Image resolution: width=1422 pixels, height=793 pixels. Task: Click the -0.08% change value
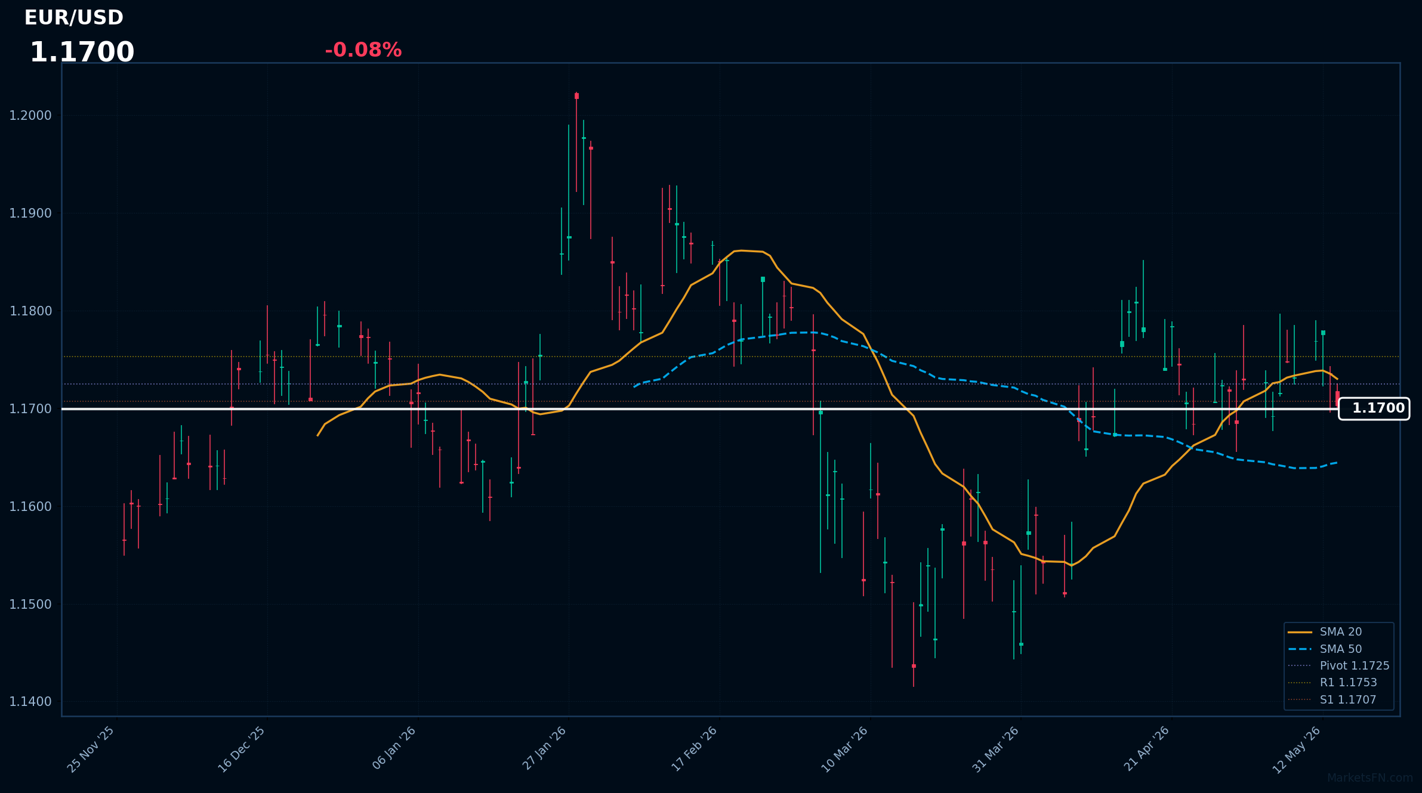[x=363, y=50]
